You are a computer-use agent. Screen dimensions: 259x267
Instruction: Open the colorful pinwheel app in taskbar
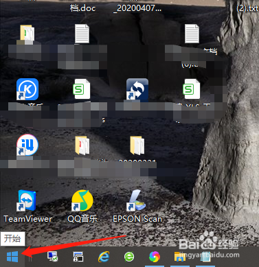point(155,257)
